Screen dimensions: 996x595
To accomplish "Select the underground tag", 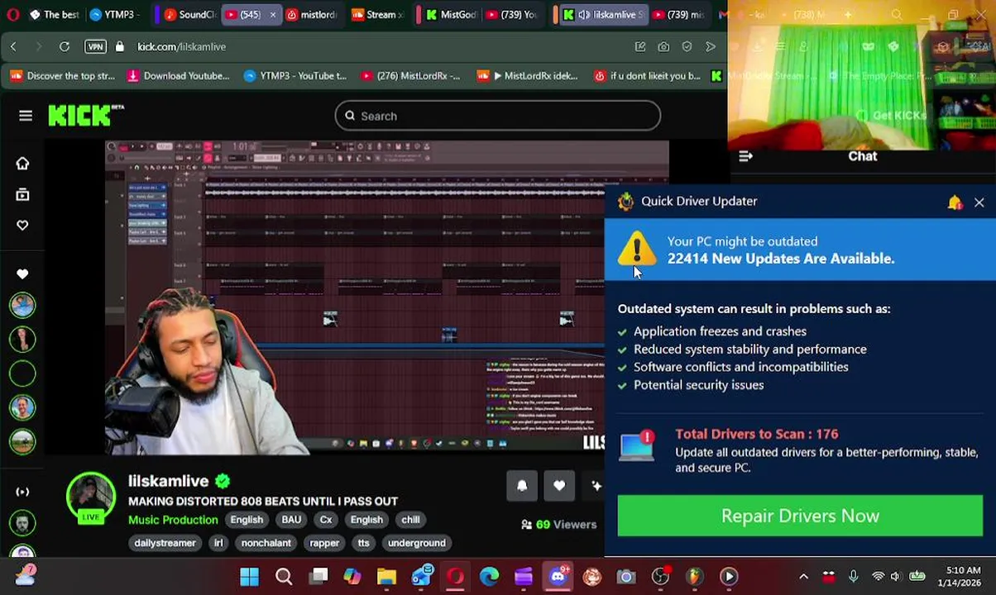I will point(417,543).
